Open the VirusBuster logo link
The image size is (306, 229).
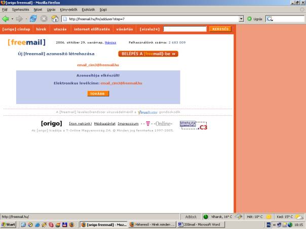tap(148, 112)
